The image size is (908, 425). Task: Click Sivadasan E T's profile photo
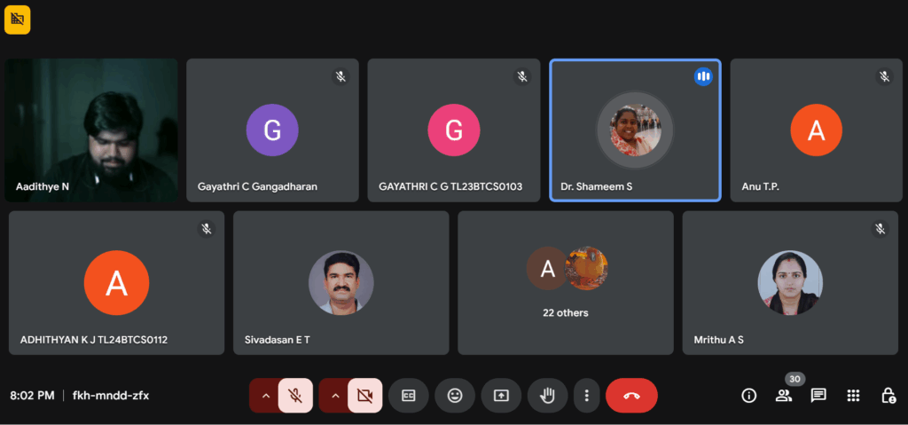341,283
